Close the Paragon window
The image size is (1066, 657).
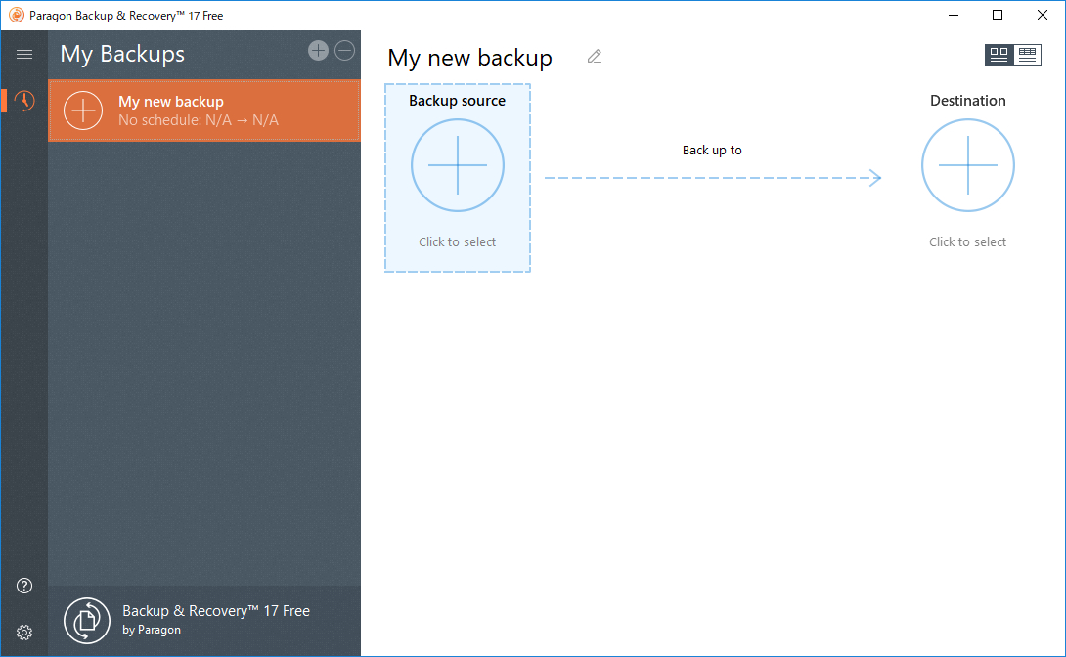1043,15
